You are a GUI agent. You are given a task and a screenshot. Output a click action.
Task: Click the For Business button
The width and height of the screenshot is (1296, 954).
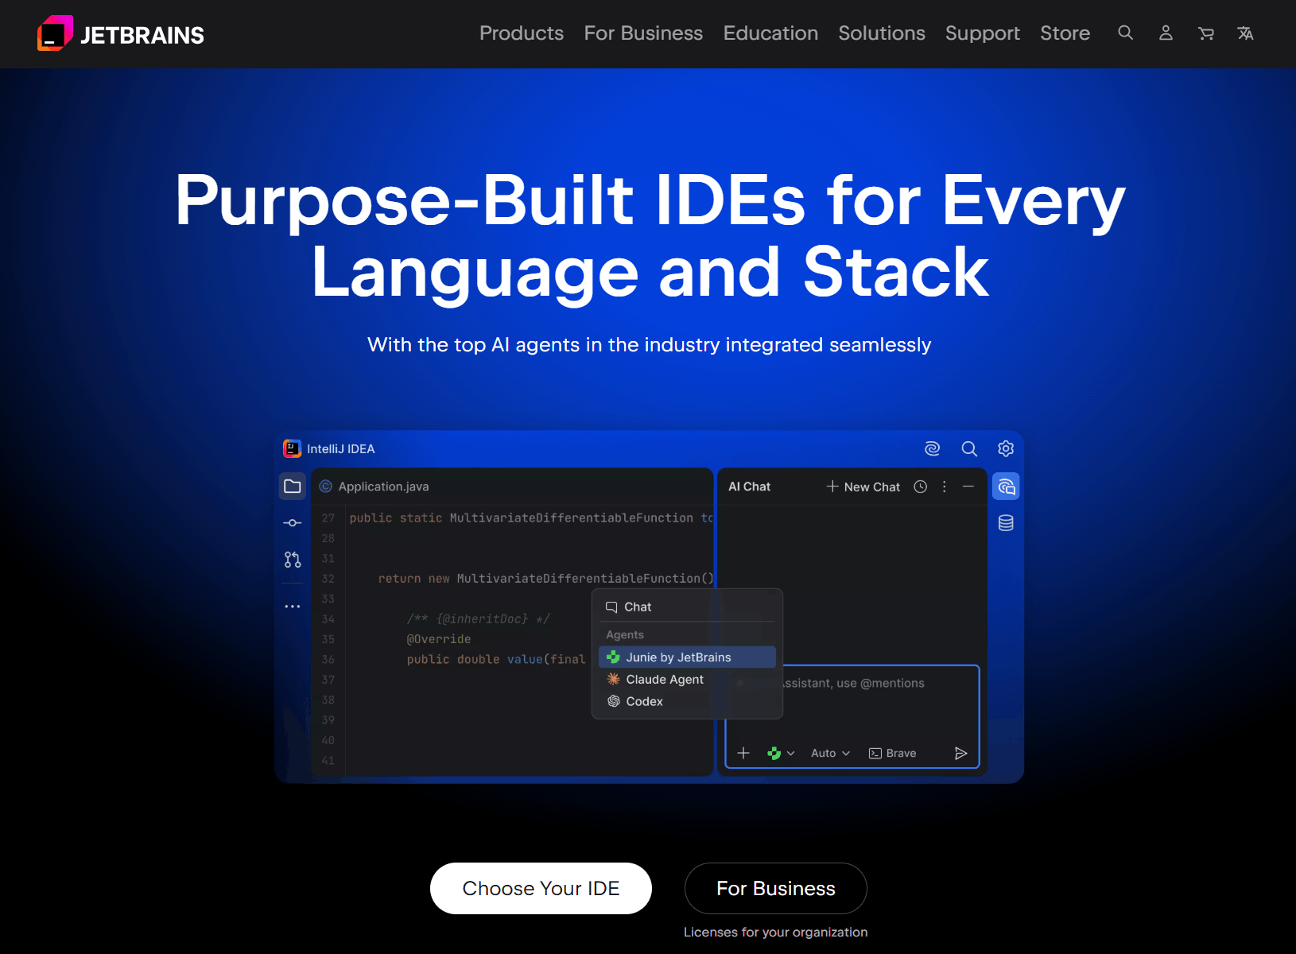click(775, 888)
